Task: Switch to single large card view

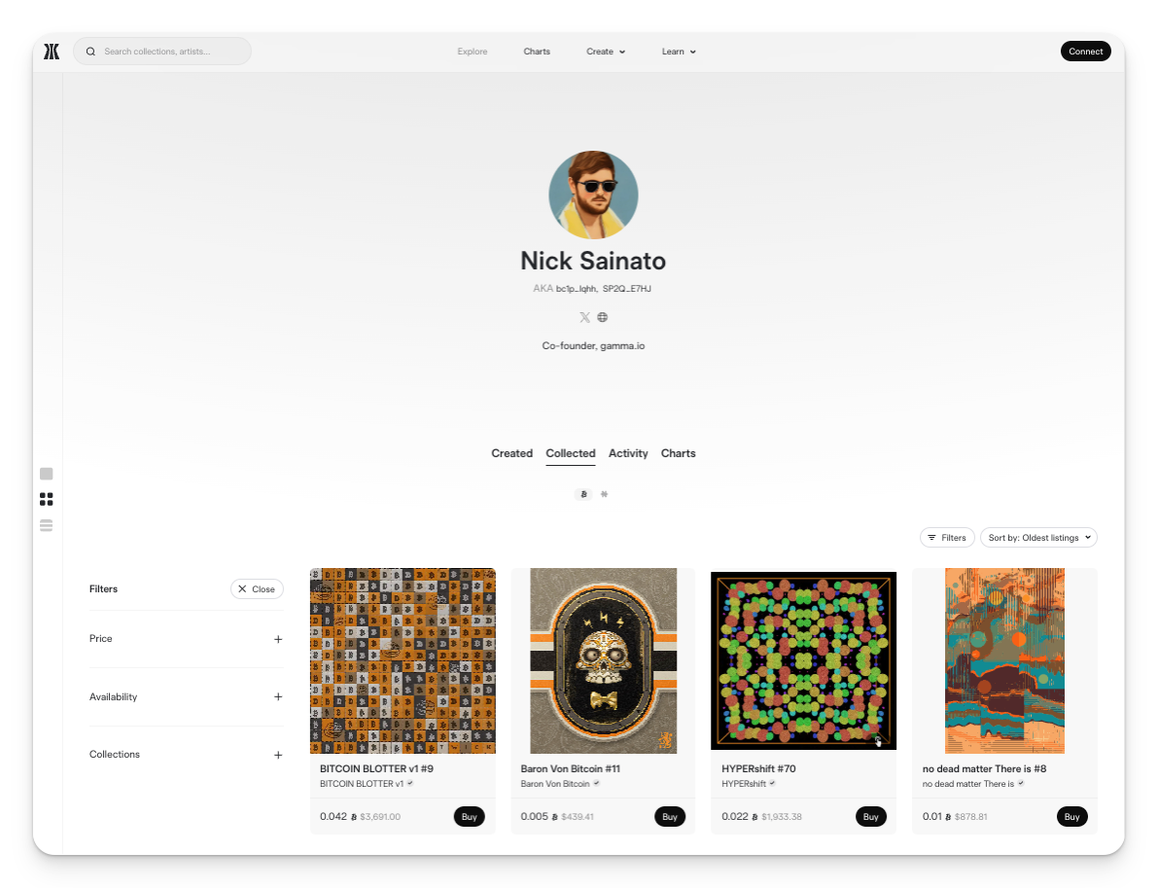Action: click(47, 474)
